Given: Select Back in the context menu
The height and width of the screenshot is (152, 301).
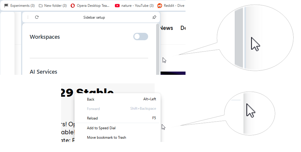Looking at the screenshot, I should 91,99.
